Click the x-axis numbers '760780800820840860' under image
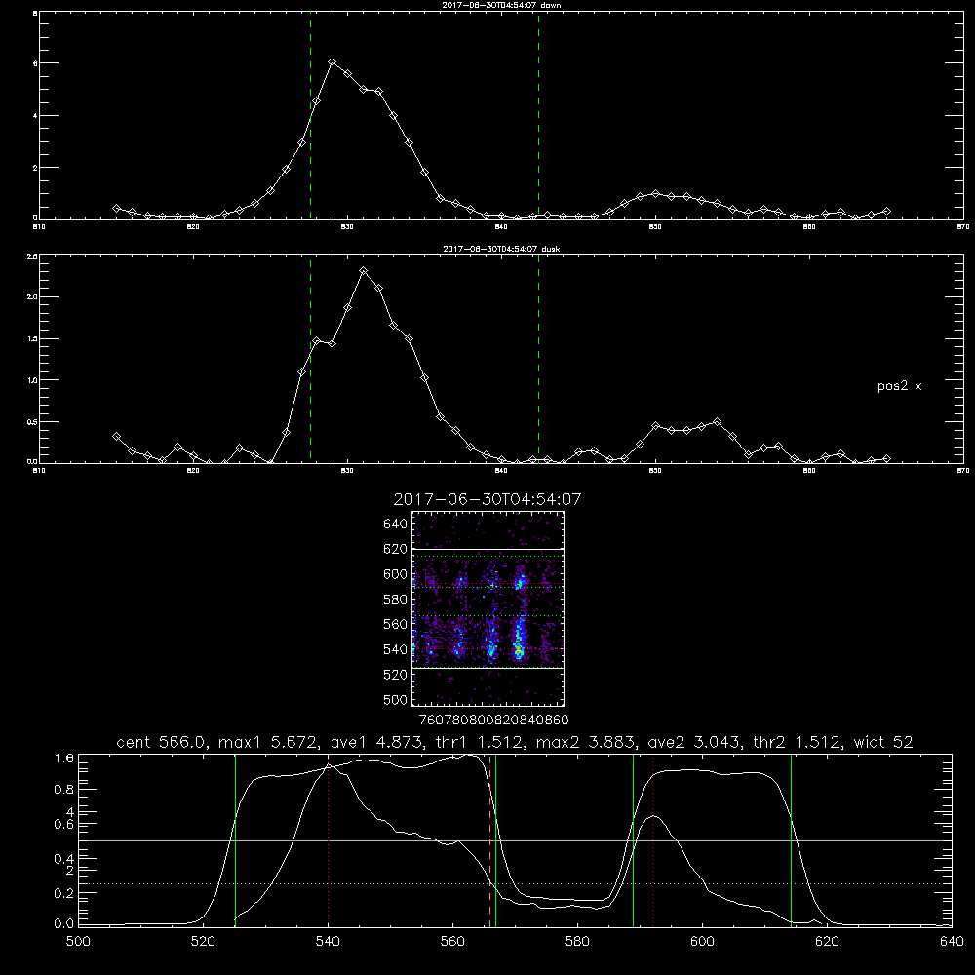 point(493,721)
